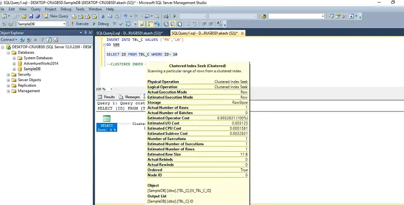404x205 pixels.
Task: Click the Undo arrow icon
Action: 125,16
